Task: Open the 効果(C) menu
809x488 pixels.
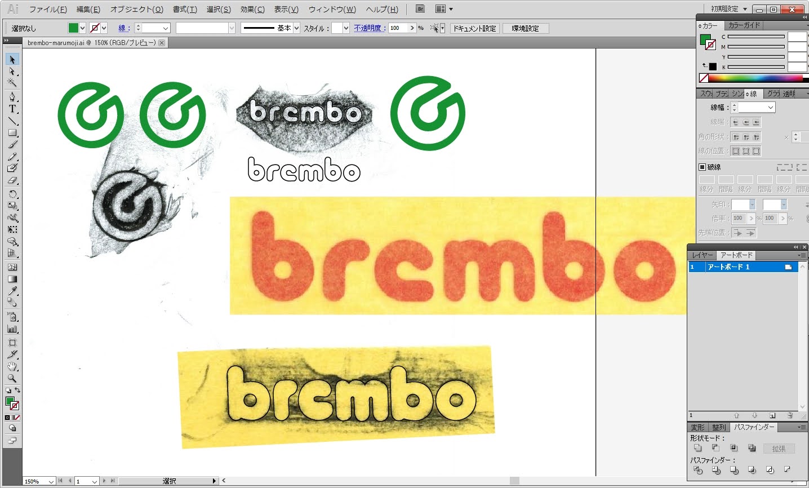Action: [252, 10]
